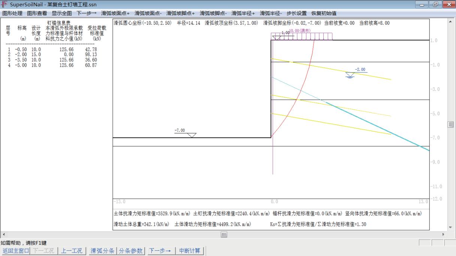Click the vertical scrollbar thumb
The width and height of the screenshot is (456, 256).
tap(451, 124)
